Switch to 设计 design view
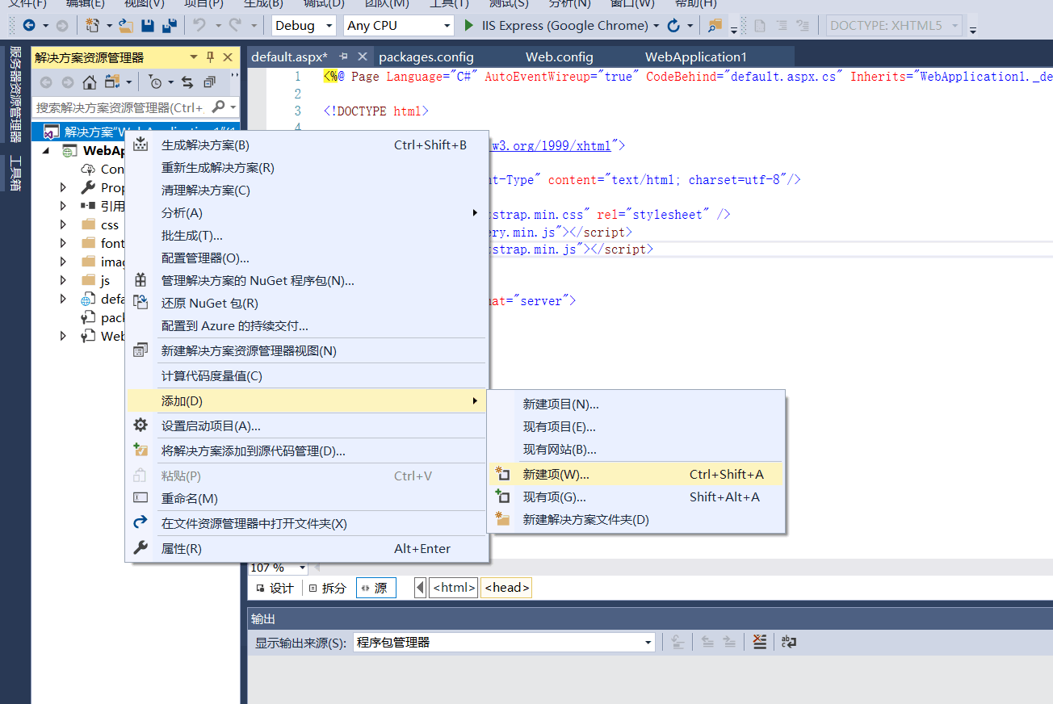Viewport: 1053px width, 704px height. pos(275,588)
